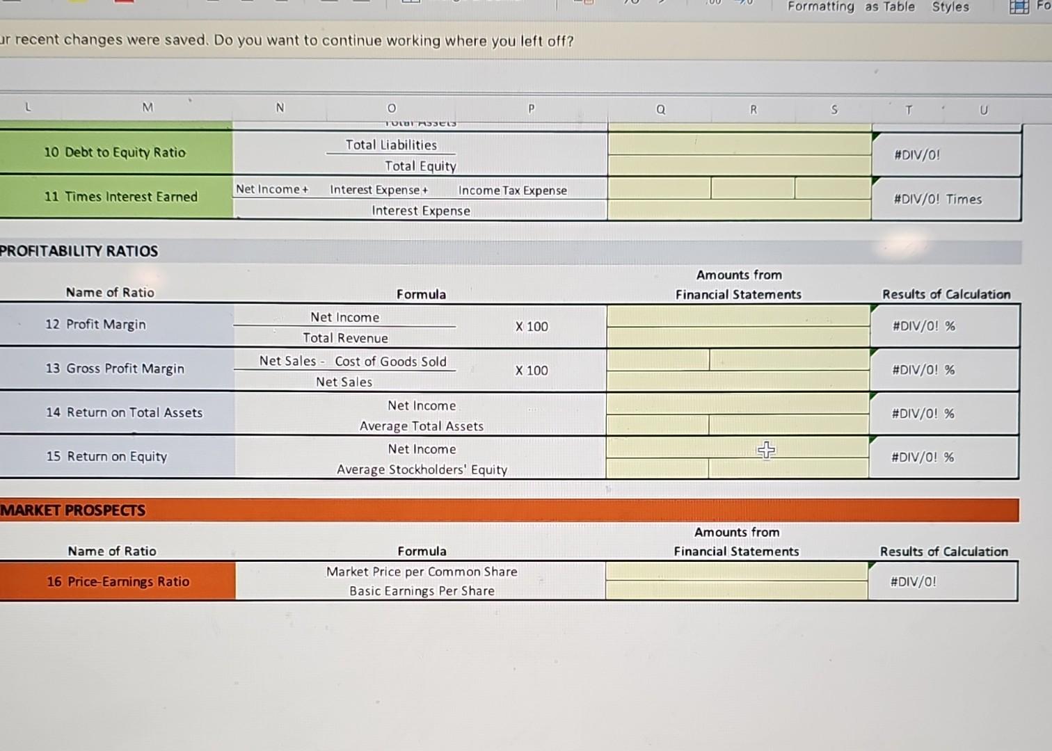Screen dimensions: 1052x751
Task: Select the Price-Earnings Ratio #DIV/0! result
Action: pos(943,581)
